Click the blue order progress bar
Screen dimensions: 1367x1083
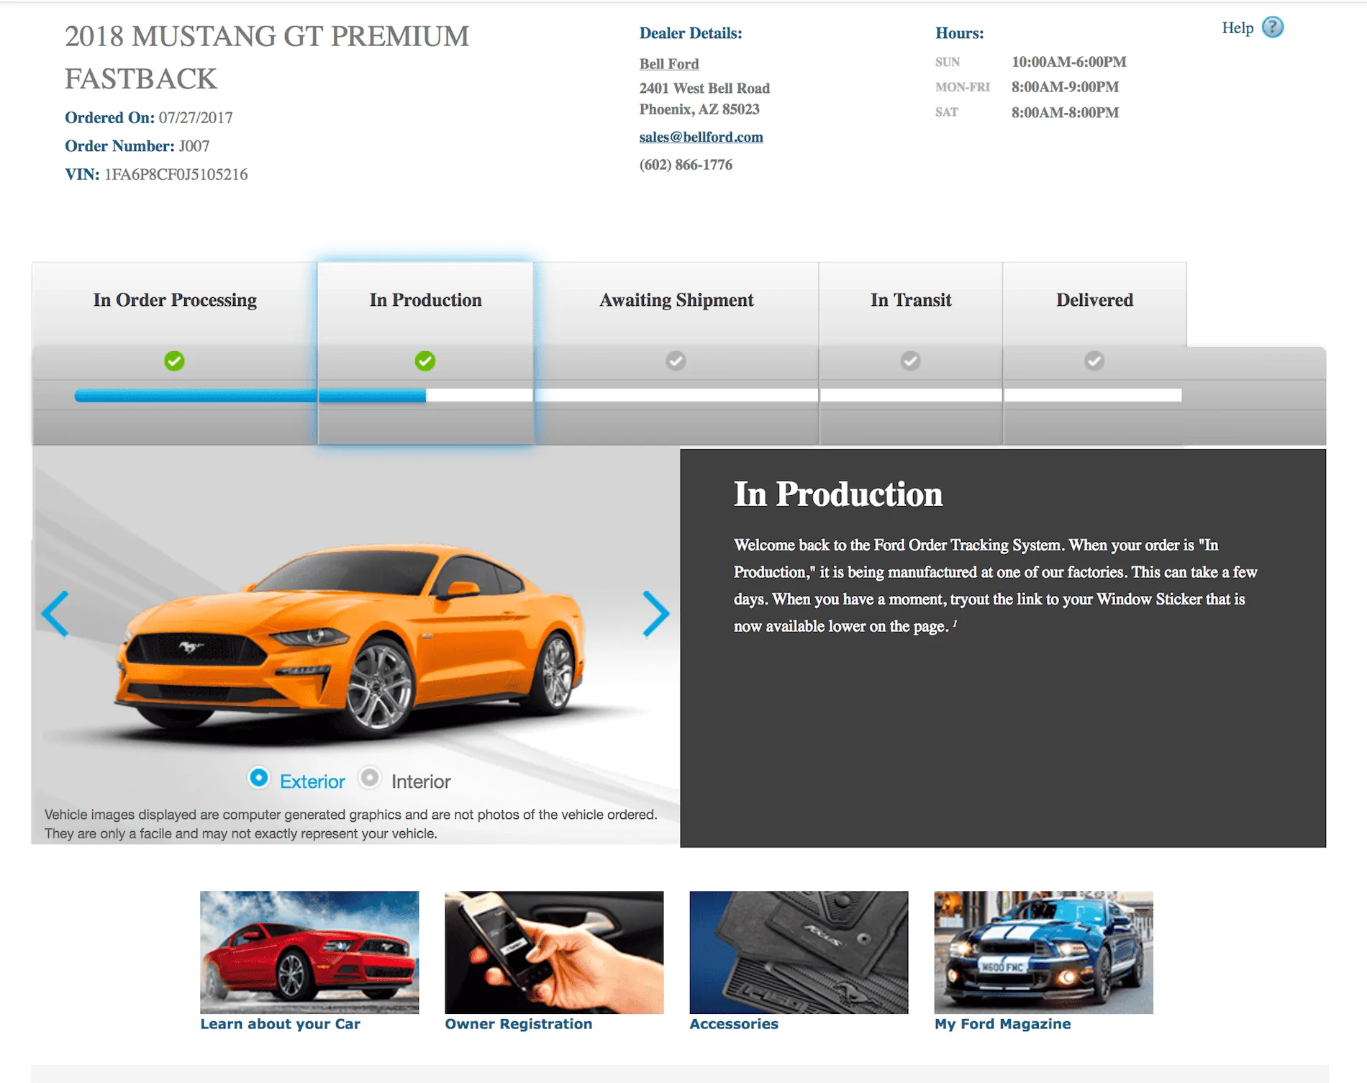point(250,395)
